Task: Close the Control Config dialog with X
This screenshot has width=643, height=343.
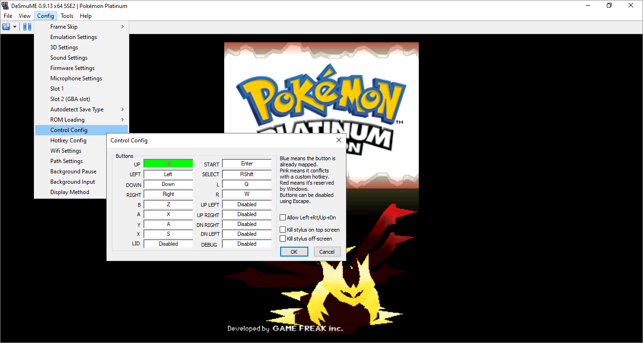Action: 339,140
